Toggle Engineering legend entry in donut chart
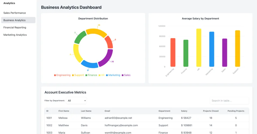Image resolution: width=257 pixels, height=134 pixels. (x=62, y=75)
